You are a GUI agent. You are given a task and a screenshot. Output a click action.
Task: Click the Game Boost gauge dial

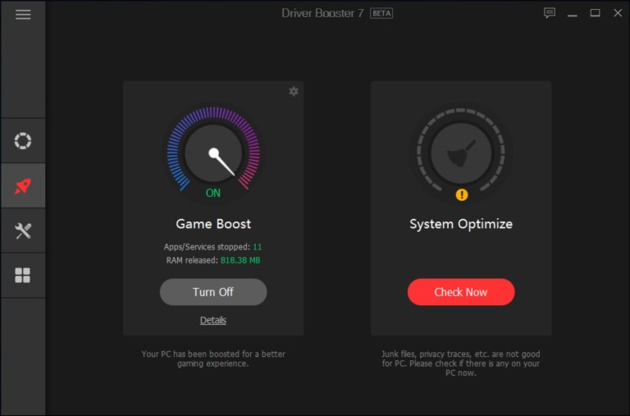[x=213, y=153]
